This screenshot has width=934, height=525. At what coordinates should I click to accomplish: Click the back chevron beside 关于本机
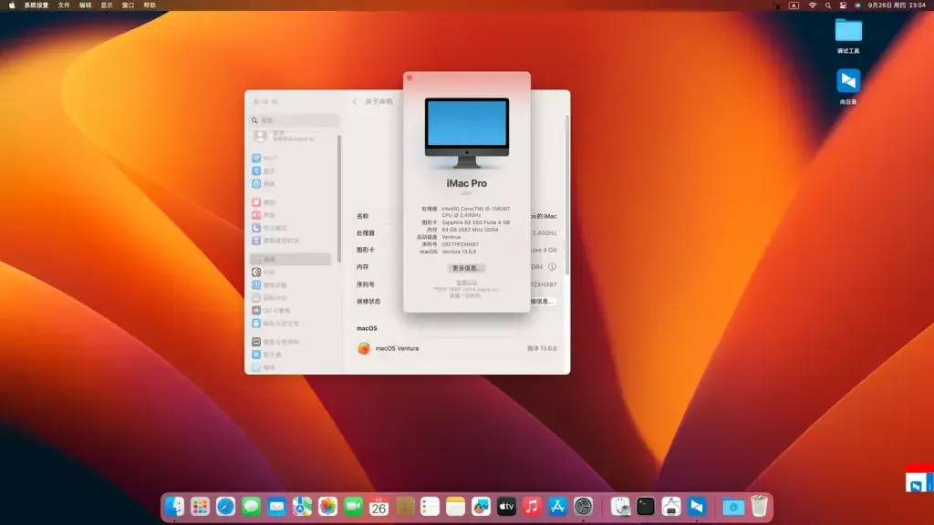(355, 102)
